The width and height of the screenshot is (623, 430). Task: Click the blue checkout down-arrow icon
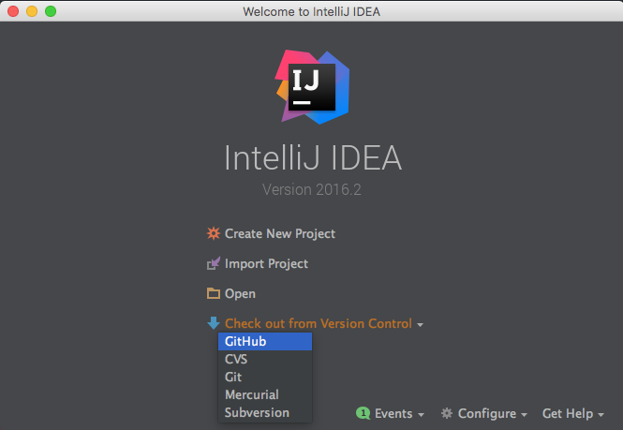pyautogui.click(x=214, y=323)
